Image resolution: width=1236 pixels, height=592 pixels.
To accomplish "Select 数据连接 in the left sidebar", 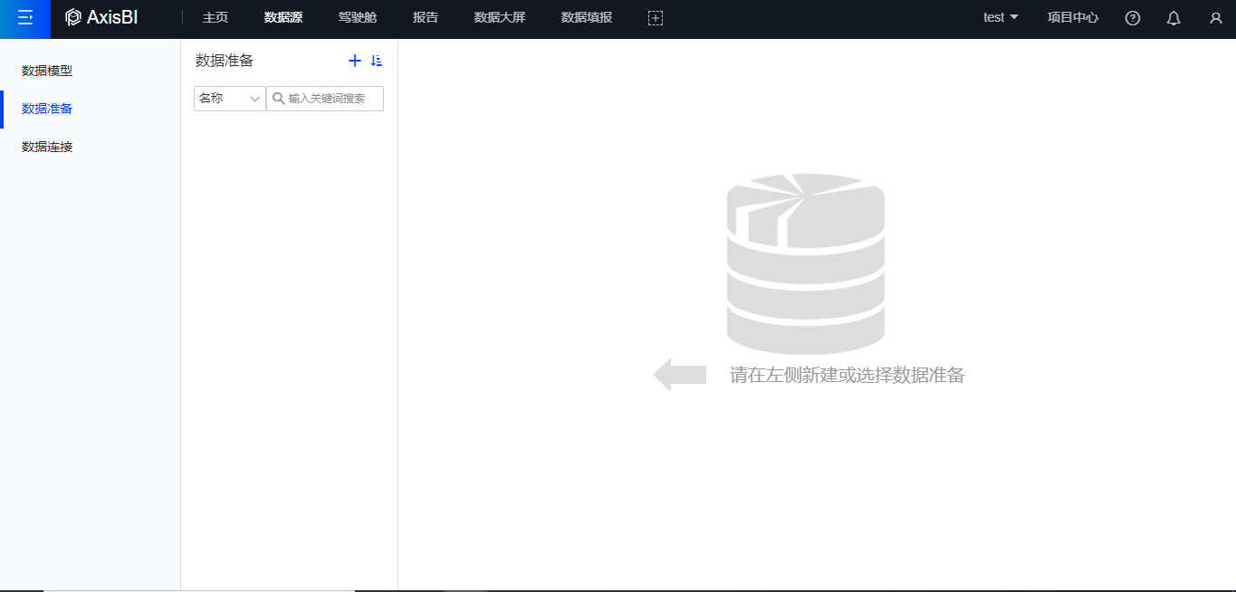I will point(47,147).
